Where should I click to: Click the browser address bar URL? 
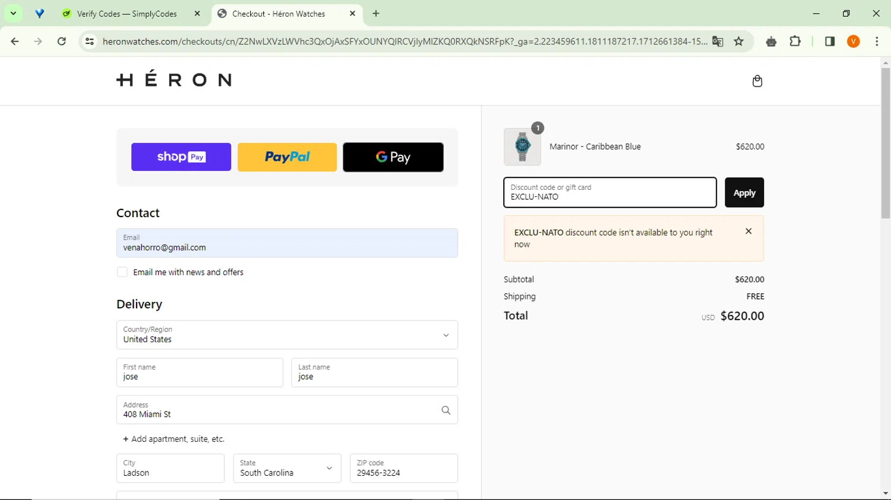click(405, 42)
